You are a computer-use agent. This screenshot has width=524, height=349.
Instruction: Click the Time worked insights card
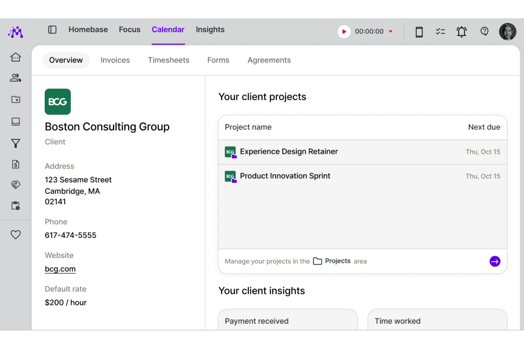[437, 320]
